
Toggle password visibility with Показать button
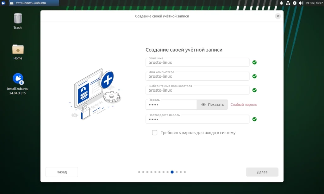click(x=212, y=105)
